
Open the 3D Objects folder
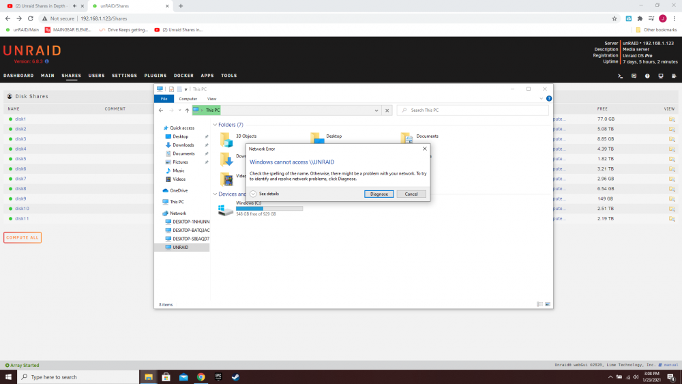click(x=238, y=140)
